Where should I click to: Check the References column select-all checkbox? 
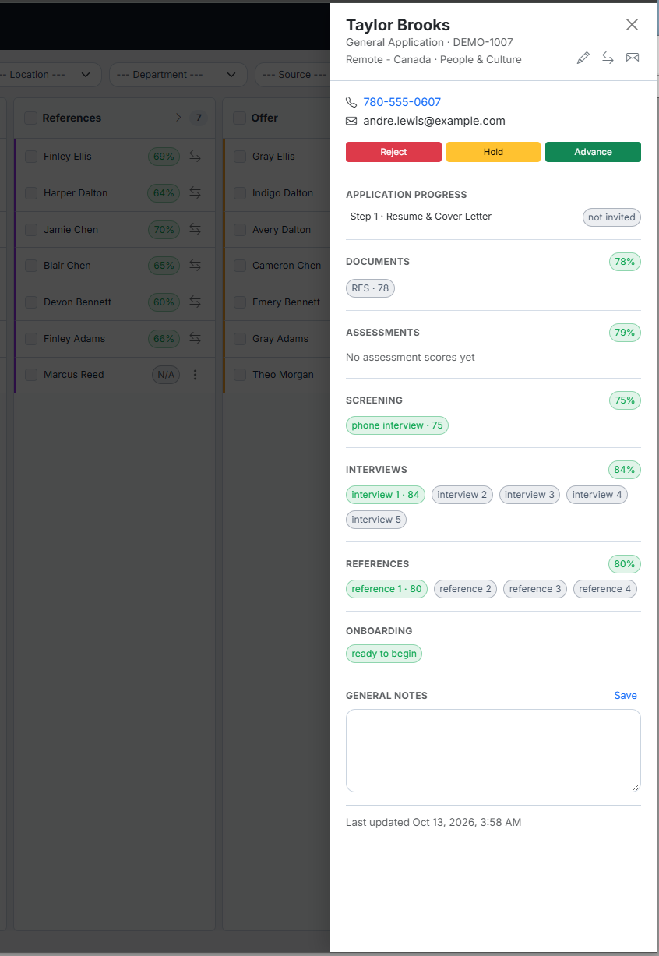[30, 118]
